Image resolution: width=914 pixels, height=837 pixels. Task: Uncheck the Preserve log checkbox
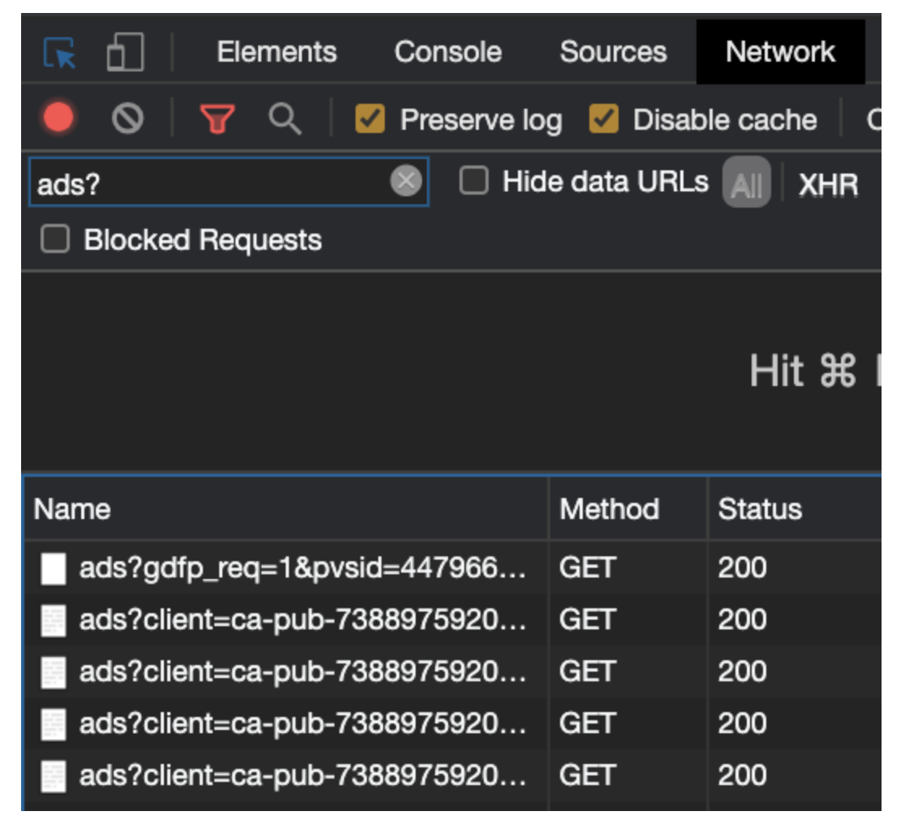click(x=370, y=120)
